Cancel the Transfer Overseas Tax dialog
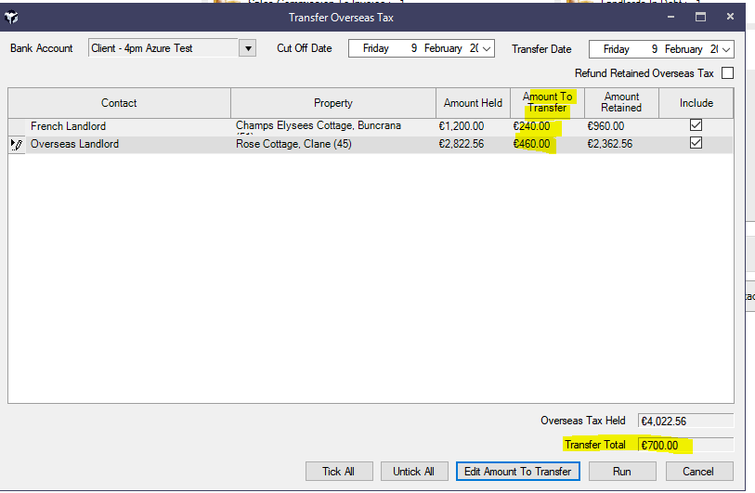 pyautogui.click(x=698, y=472)
